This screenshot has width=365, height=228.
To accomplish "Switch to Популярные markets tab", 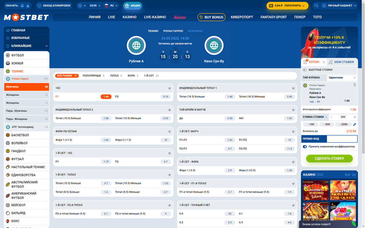I will pyautogui.click(x=93, y=76).
